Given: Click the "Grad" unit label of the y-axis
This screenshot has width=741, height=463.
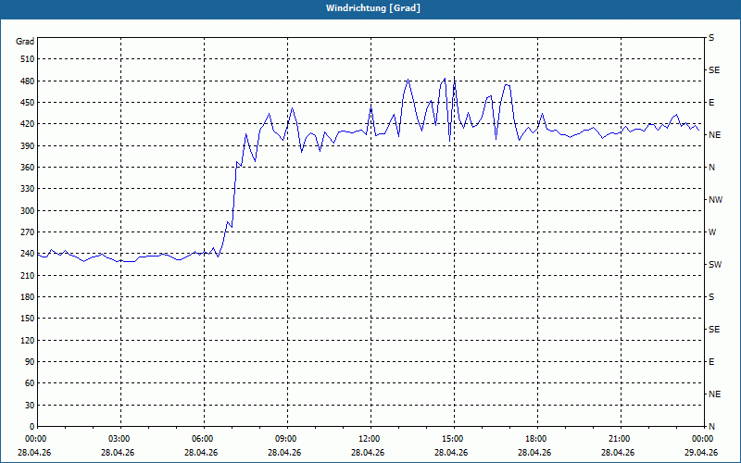Looking at the screenshot, I should coord(25,42).
